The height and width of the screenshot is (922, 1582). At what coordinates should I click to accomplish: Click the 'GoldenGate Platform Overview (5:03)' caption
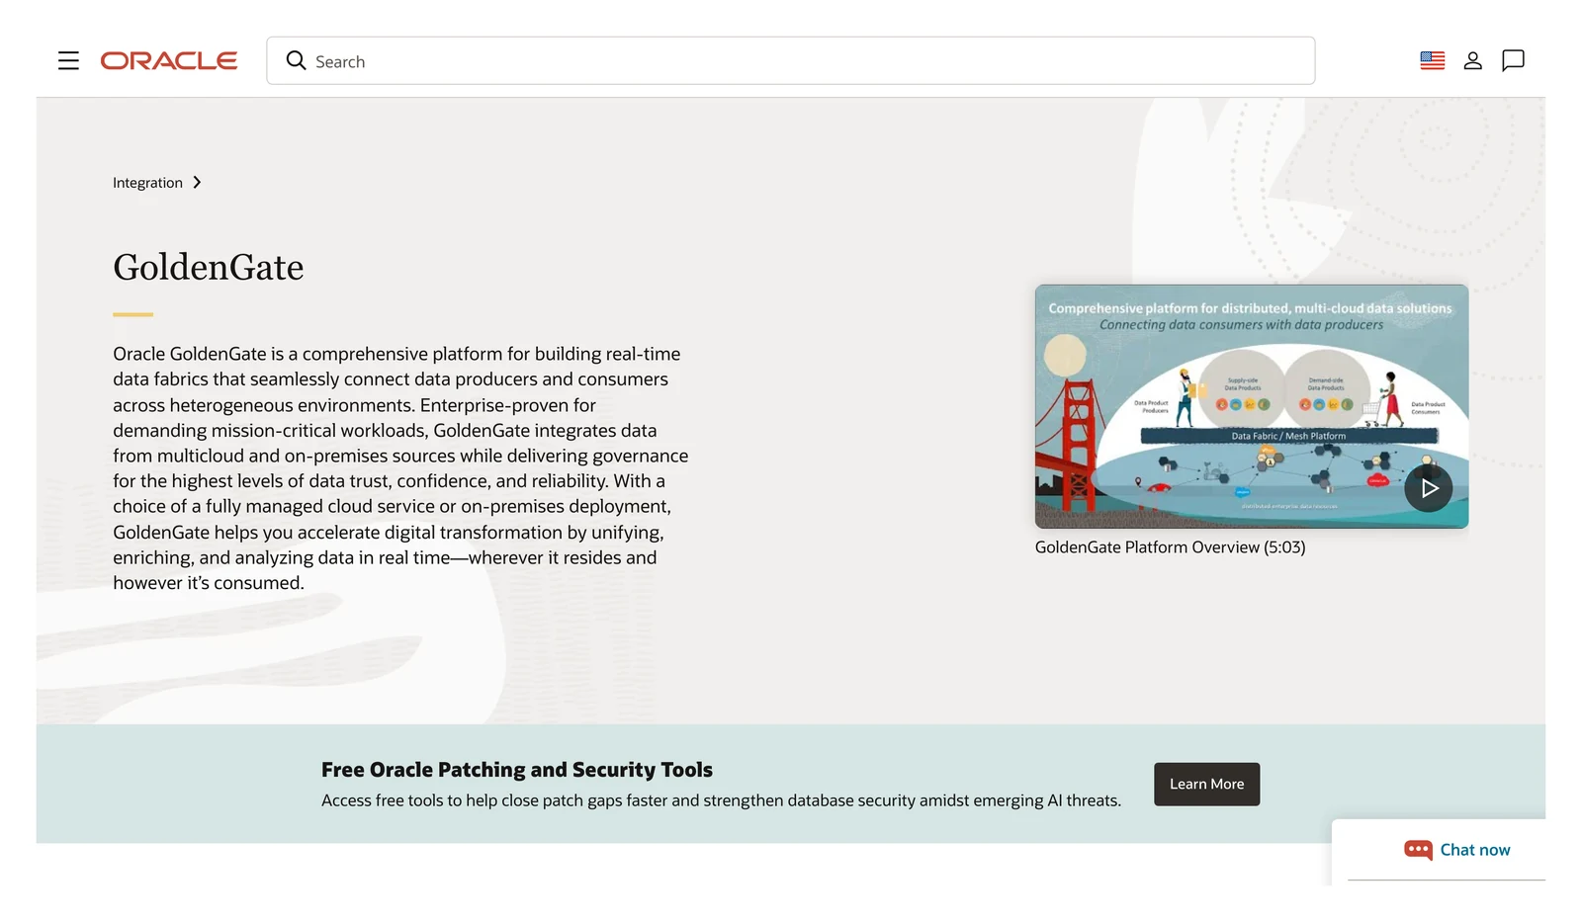tap(1171, 547)
